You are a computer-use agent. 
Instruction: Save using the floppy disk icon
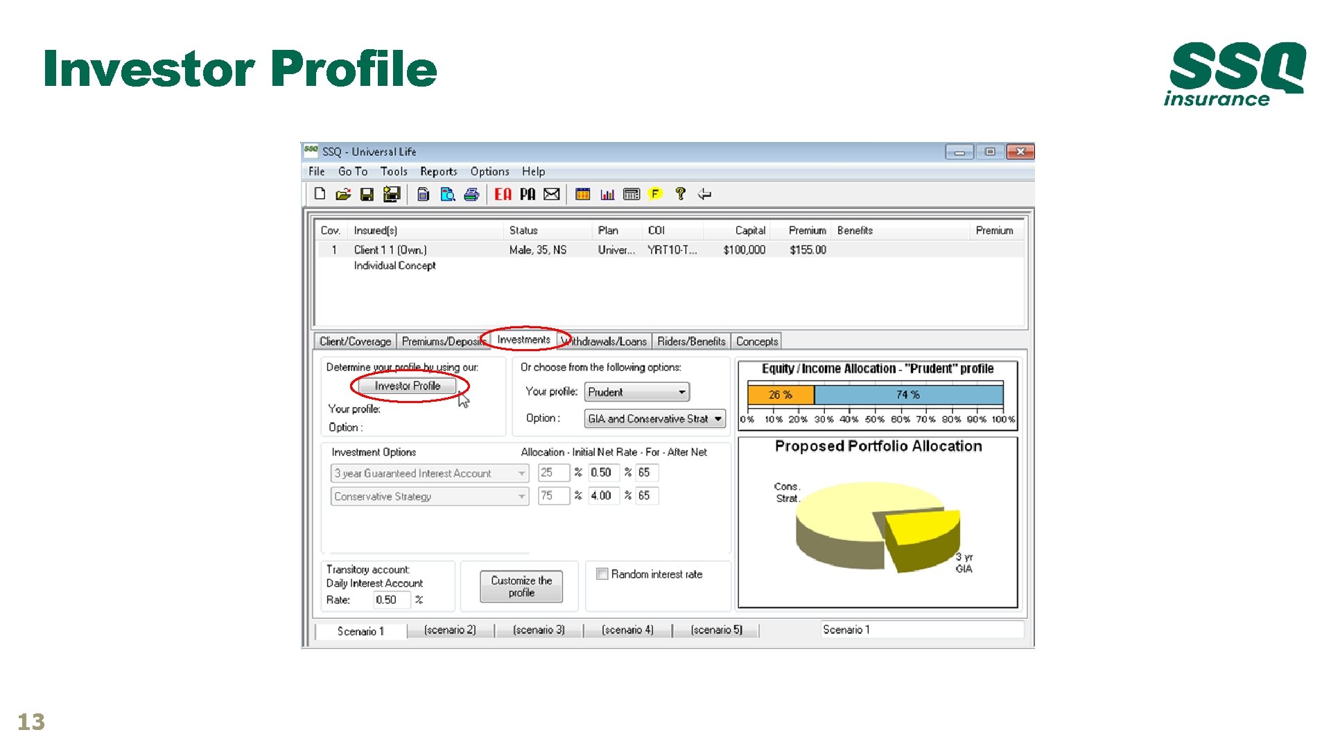367,195
